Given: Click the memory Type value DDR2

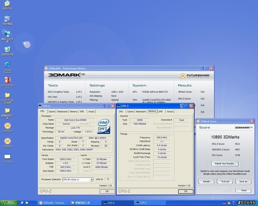Looking at the screenshot, I should [140, 120].
